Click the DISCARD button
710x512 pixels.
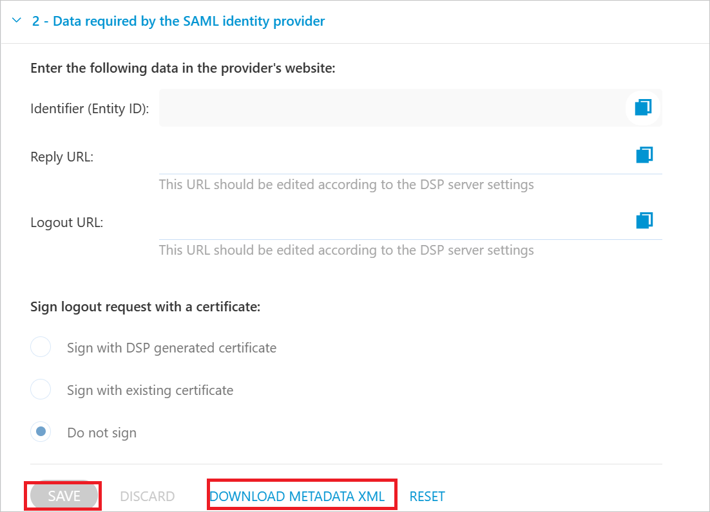point(148,496)
